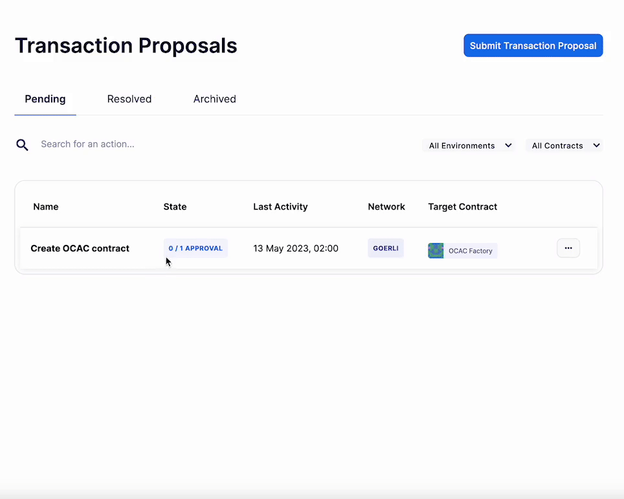Screen dimensions: 624x499
Task: Click Submit Transaction Proposal
Action: [x=533, y=45]
